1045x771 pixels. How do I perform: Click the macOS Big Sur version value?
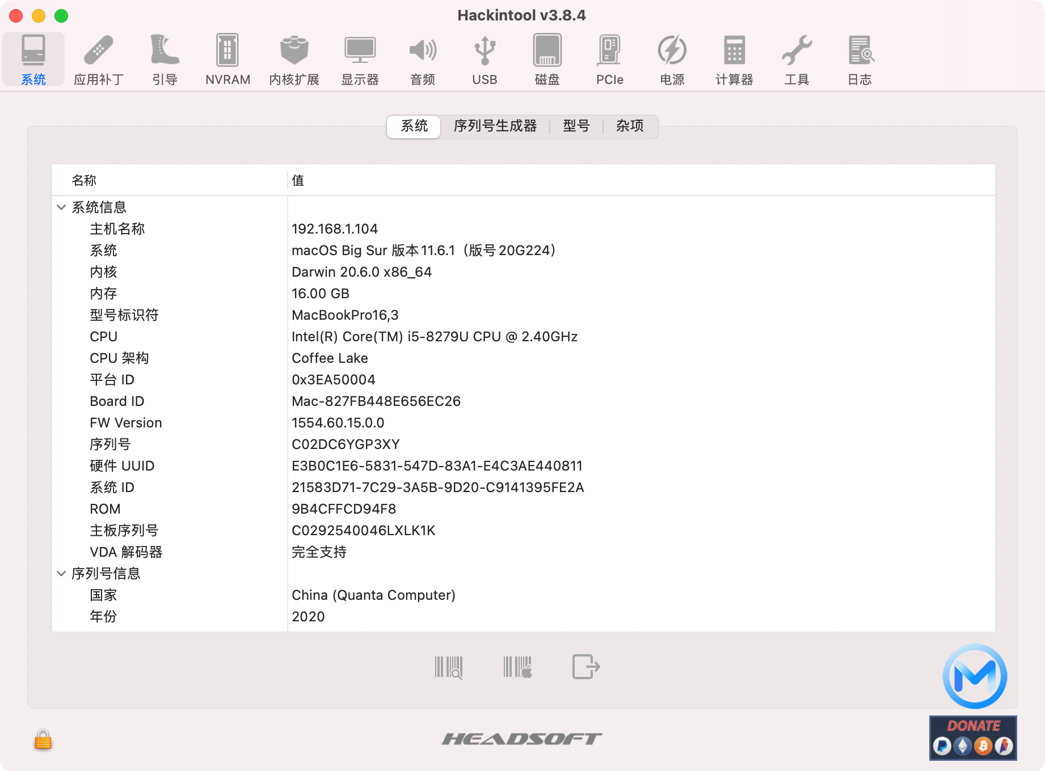(424, 251)
